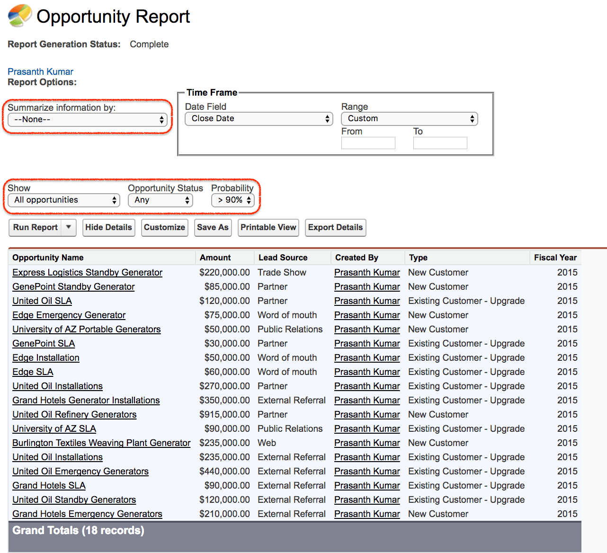Open the Prasanth Kumar link above Report Options
Viewport: 607px width, 553px height.
pos(40,71)
